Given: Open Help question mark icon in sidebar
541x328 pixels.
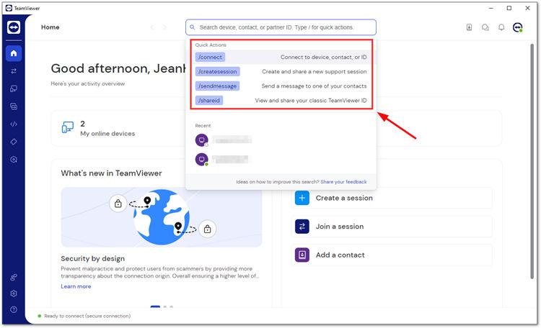Looking at the screenshot, I should [x=14, y=309].
